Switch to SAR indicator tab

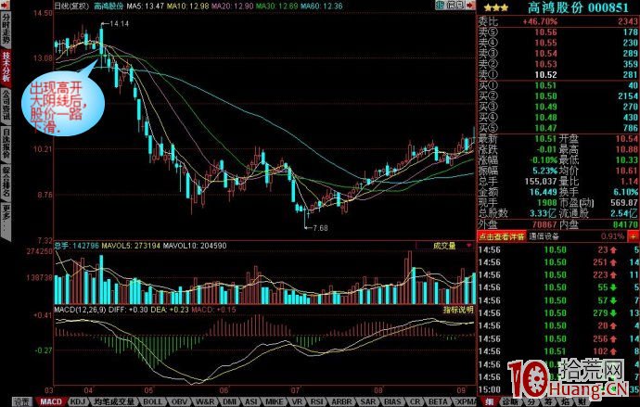point(367,402)
